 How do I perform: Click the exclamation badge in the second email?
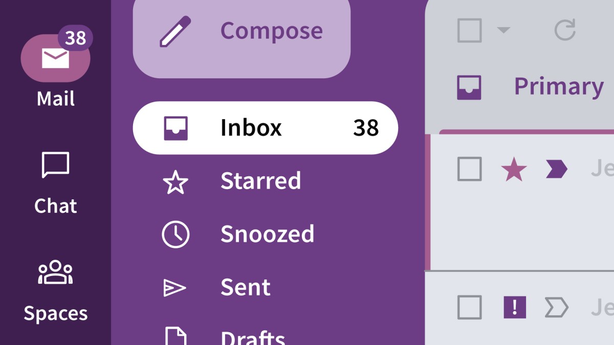[x=514, y=307]
